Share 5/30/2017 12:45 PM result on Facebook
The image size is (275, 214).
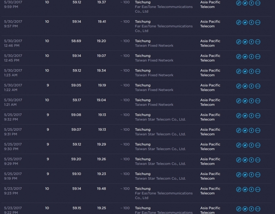[x=251, y=57]
